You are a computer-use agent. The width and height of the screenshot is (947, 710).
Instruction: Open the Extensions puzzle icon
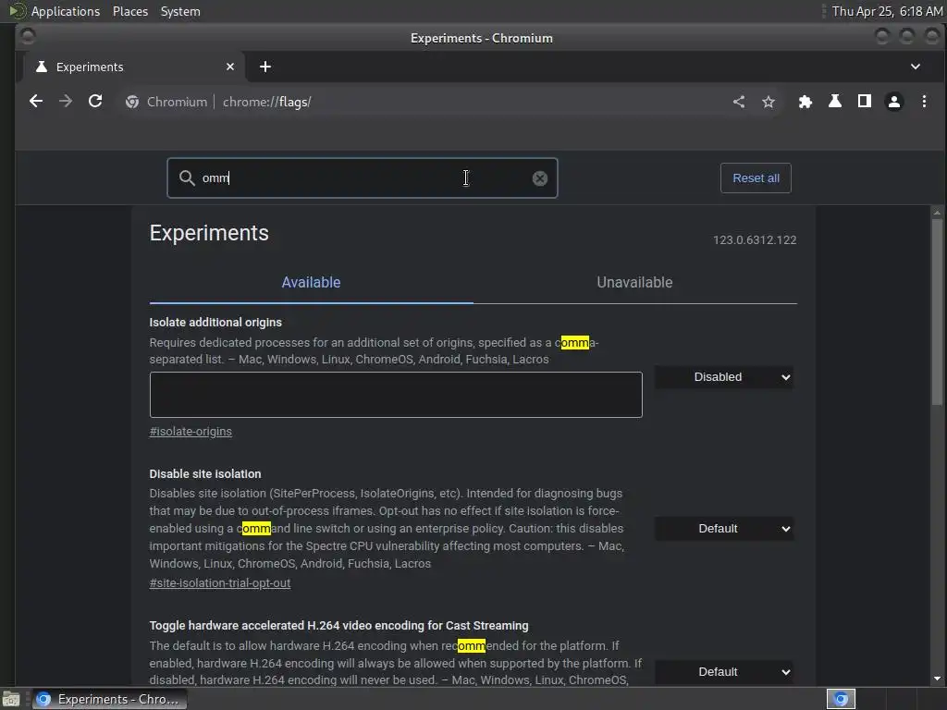tap(806, 102)
